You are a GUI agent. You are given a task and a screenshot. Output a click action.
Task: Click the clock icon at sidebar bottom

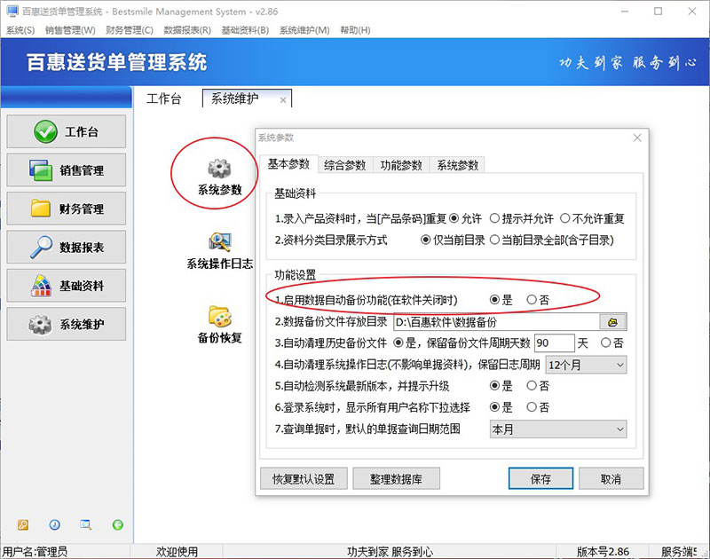point(54,524)
